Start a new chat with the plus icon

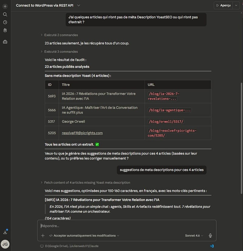pyautogui.click(x=5, y=6)
